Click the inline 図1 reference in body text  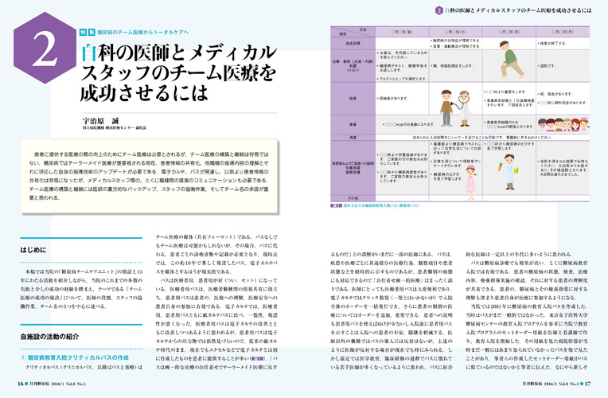coord(257,359)
